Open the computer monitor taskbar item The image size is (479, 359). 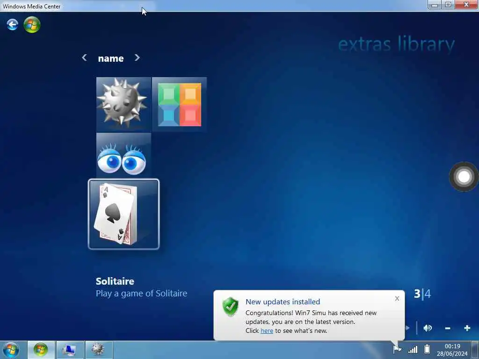click(x=70, y=350)
